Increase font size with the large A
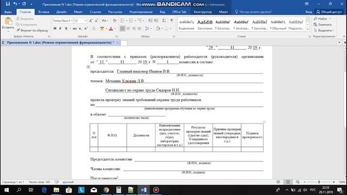 coord(91,21)
